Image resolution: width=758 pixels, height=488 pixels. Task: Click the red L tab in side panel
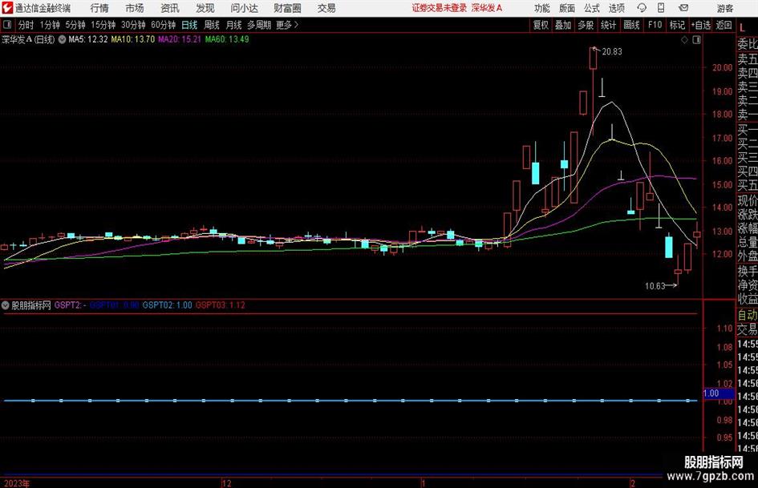coord(742,28)
